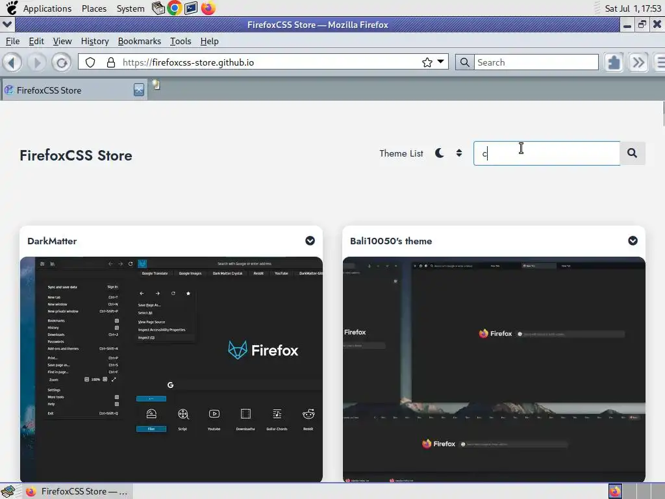
Task: Open the tracking protection shield icon
Action: pyautogui.click(x=90, y=62)
